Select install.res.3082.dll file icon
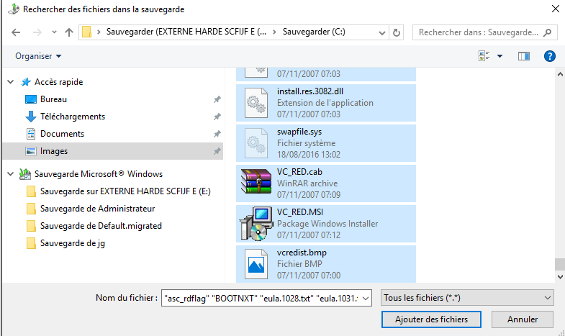This screenshot has width=565, height=336. [x=256, y=103]
